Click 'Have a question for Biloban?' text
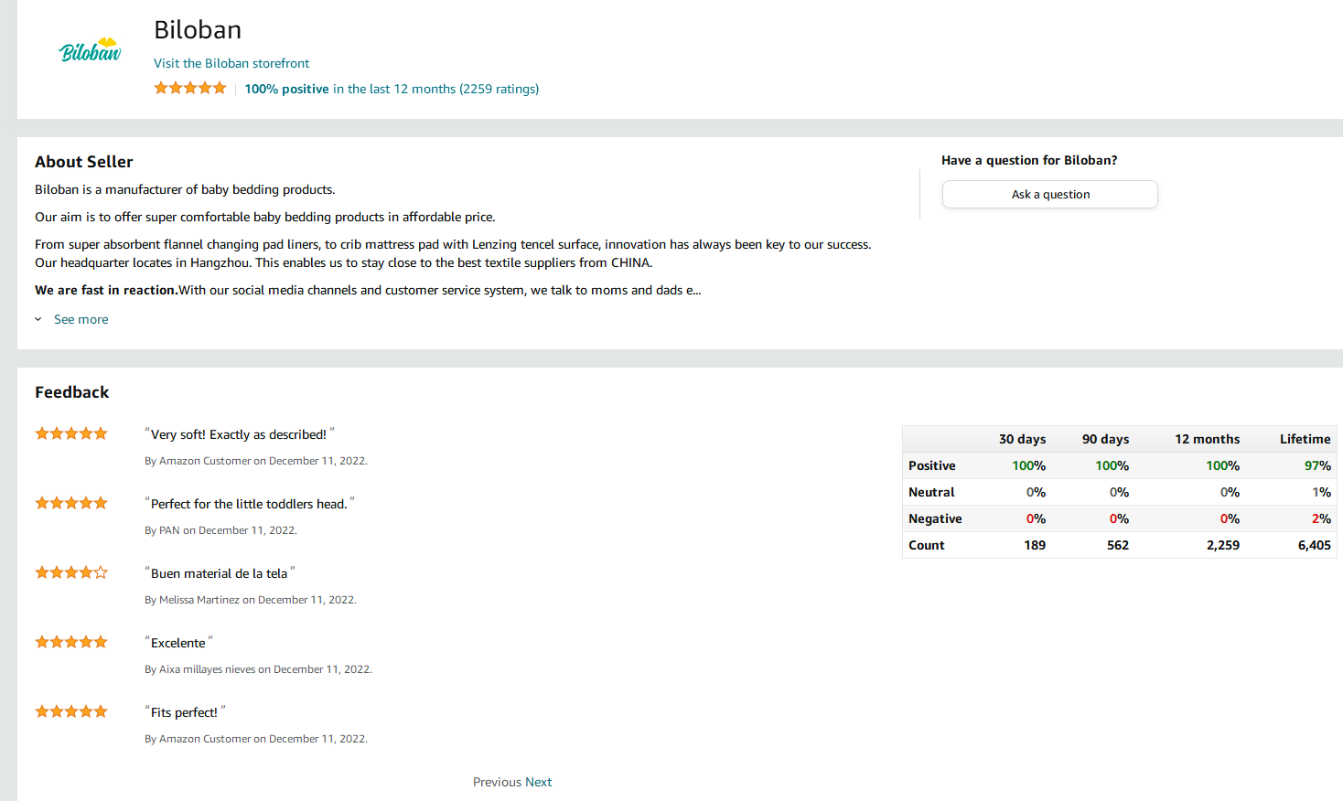Screen dimensions: 1343x801 click(1029, 160)
